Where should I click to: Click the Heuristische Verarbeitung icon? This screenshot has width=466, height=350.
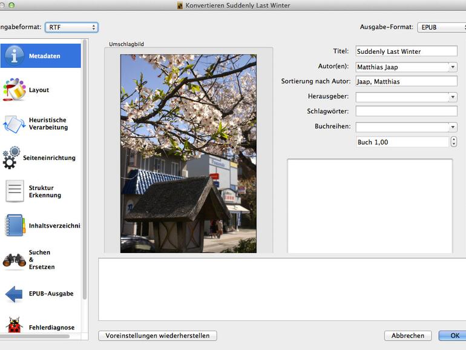[14, 124]
